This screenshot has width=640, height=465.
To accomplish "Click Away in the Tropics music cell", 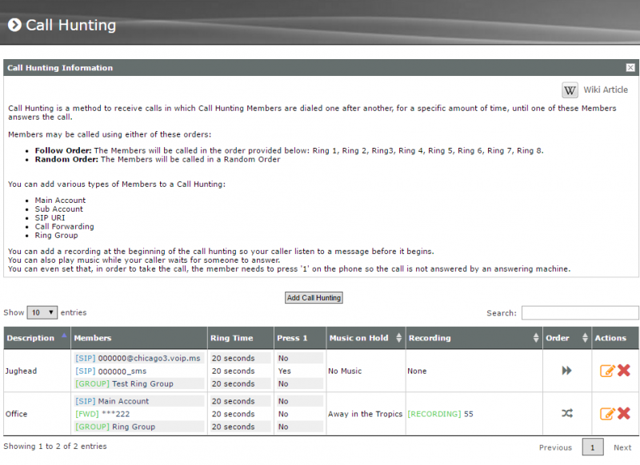I will pos(366,414).
